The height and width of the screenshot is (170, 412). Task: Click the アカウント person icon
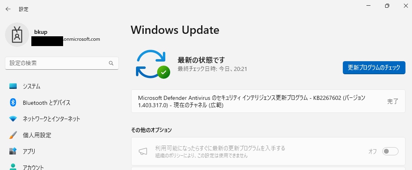[x=13, y=167]
